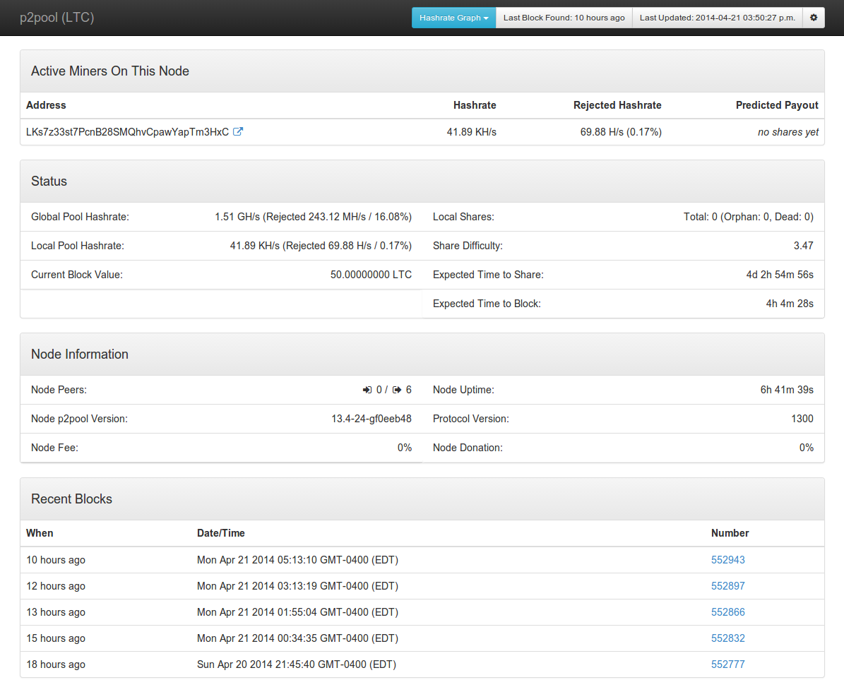This screenshot has height=692, width=844.
Task: Click Node Uptime value 6h 41m 39s
Action: 787,390
